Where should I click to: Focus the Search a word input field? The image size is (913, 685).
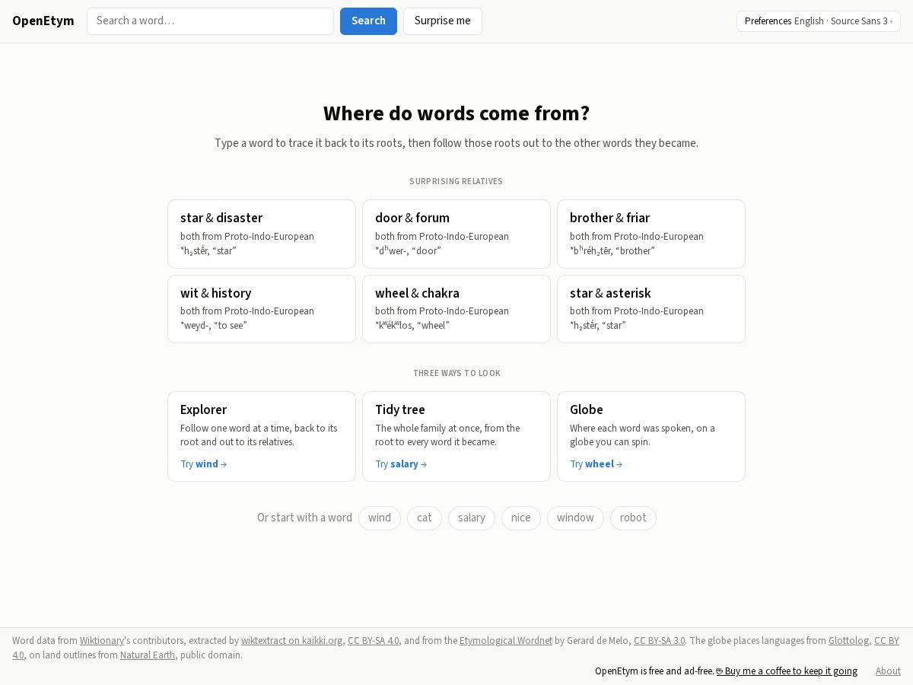(x=210, y=21)
